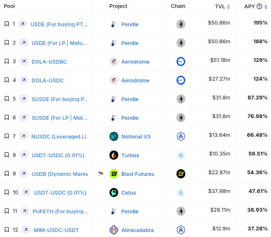Sort table by APY arrows
Screen dimensions: 271x237
[266, 7]
